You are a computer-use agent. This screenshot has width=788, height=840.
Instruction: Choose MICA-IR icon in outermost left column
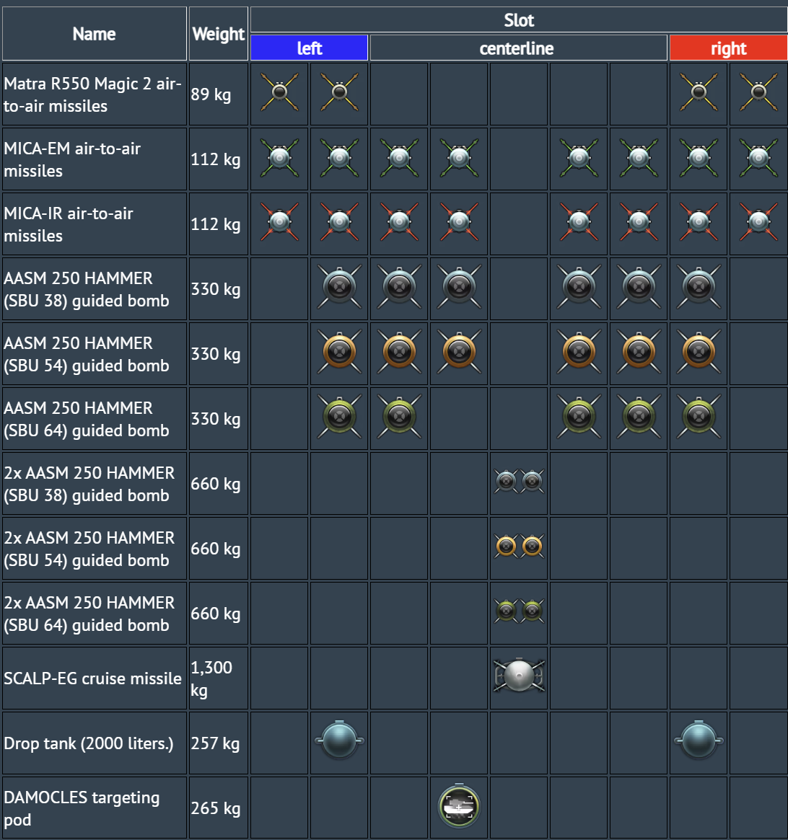[279, 222]
